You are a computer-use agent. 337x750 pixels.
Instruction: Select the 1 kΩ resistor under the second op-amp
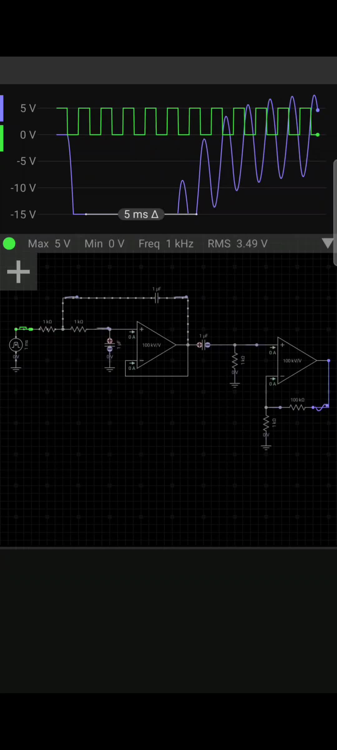click(x=266, y=423)
